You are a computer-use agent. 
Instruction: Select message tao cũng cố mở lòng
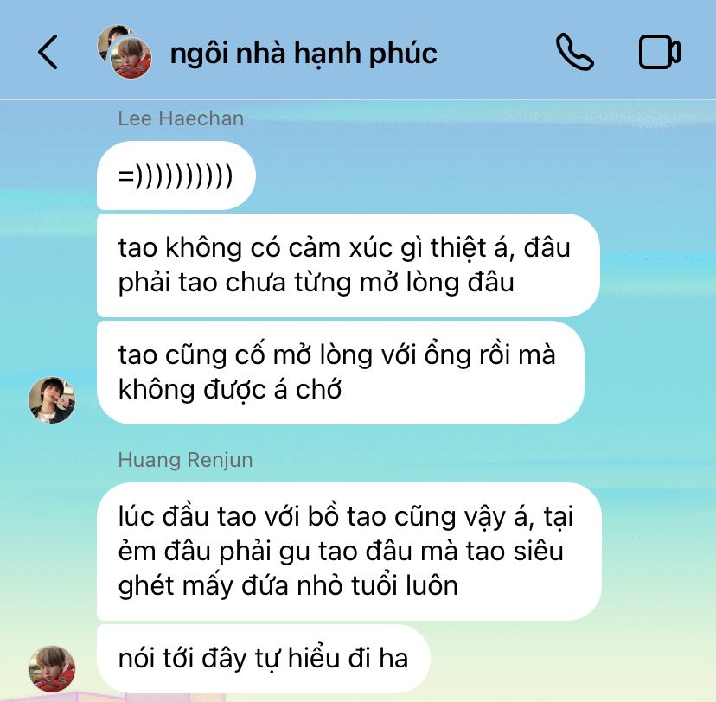pyautogui.click(x=341, y=373)
